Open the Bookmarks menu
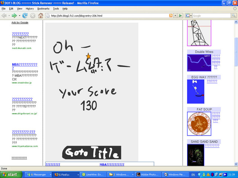 click(43, 8)
